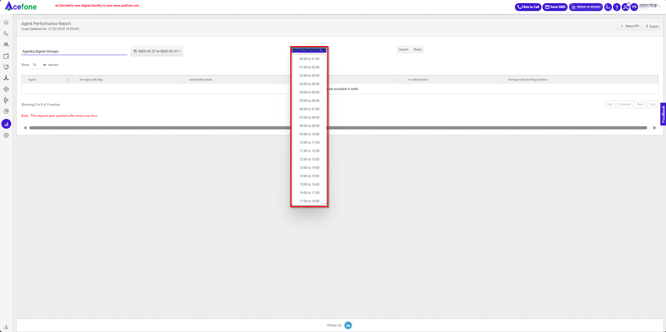Viewport: 666px width, 332px height.
Task: Choose the 02:00 to 03:00 option
Action: [309, 76]
